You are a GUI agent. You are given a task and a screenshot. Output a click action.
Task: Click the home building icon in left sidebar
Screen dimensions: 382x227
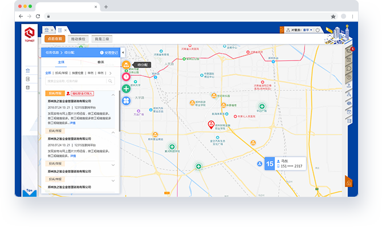coord(28,71)
